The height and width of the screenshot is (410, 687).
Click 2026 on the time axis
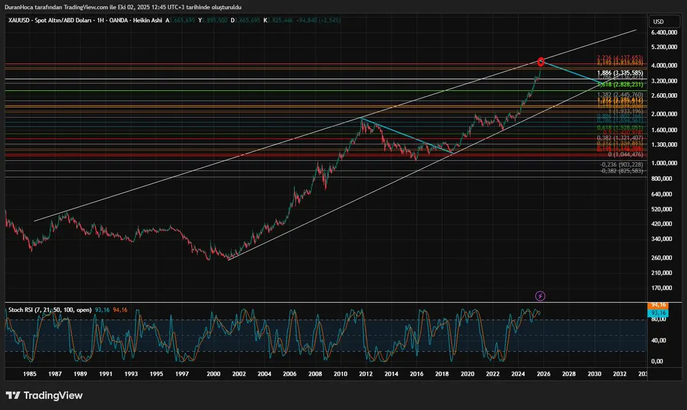(543, 374)
